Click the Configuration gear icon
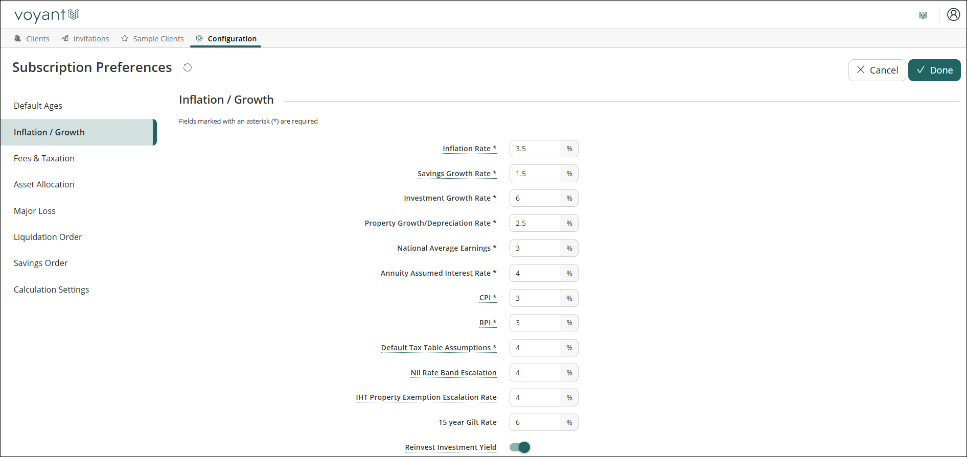The height and width of the screenshot is (457, 967). tap(199, 38)
